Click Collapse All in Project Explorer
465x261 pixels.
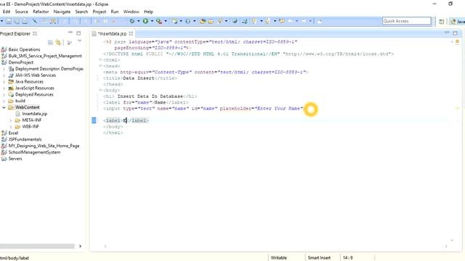(50, 43)
